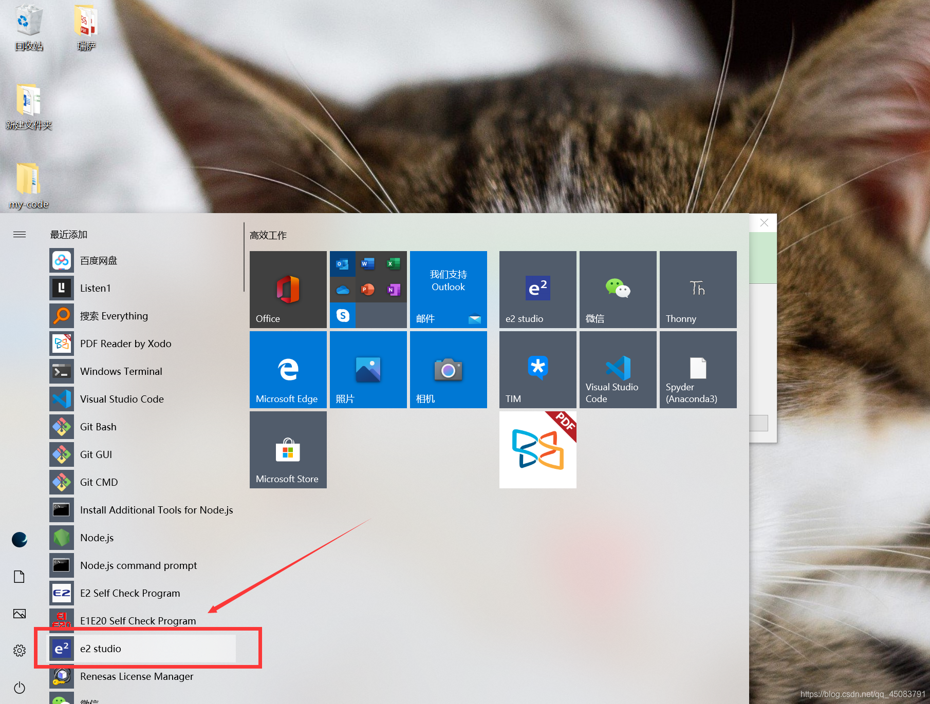Click the app list scrollbar thumb
This screenshot has height=704, width=930.
click(244, 257)
